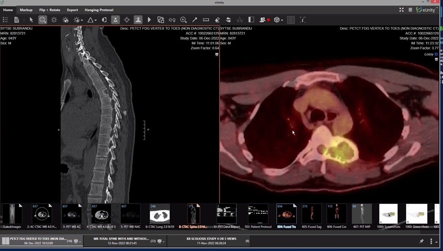Switch to the Markup tab
Image resolution: width=443 pixels, height=251 pixels.
pyautogui.click(x=26, y=10)
